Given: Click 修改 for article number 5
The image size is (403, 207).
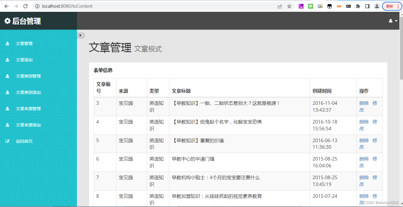Looking at the screenshot, I should click(x=368, y=144).
